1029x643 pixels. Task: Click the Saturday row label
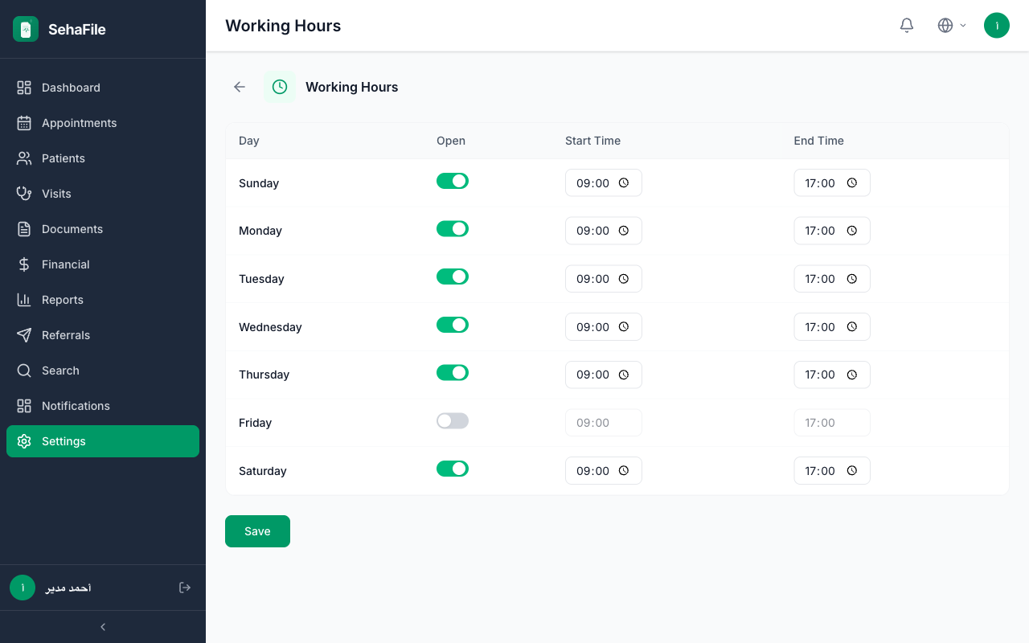coord(263,471)
